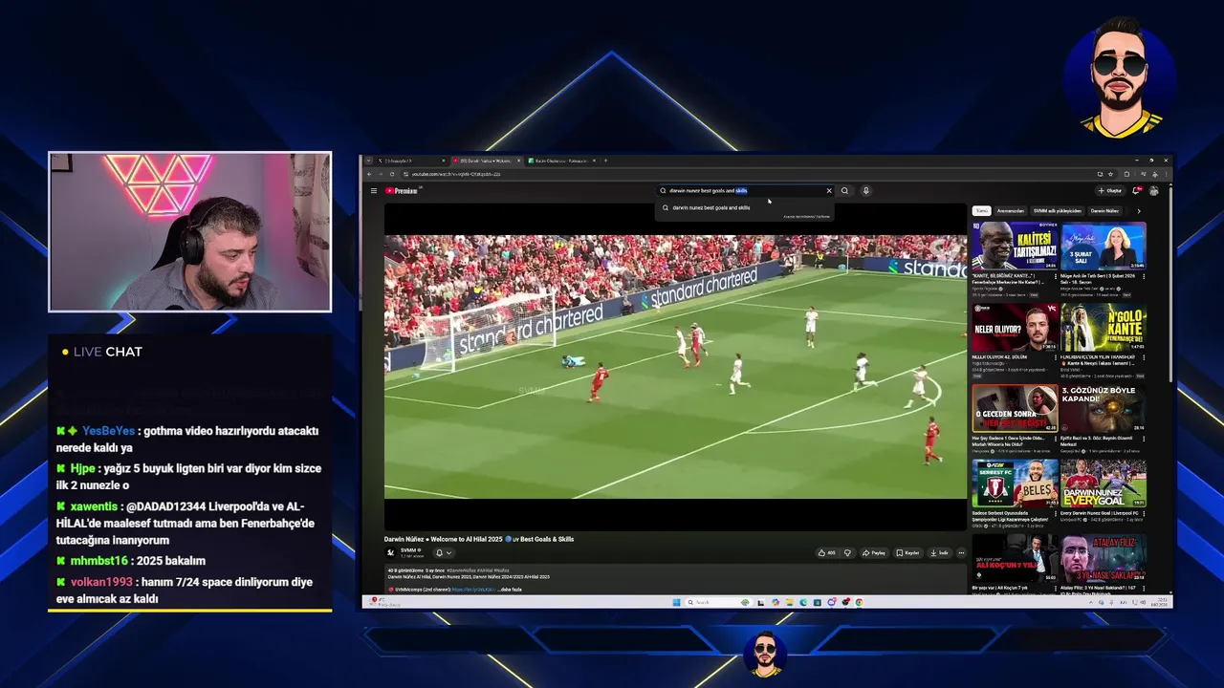1224x688 pixels.
Task: Clear the YouTube search box text
Action: coord(829,191)
